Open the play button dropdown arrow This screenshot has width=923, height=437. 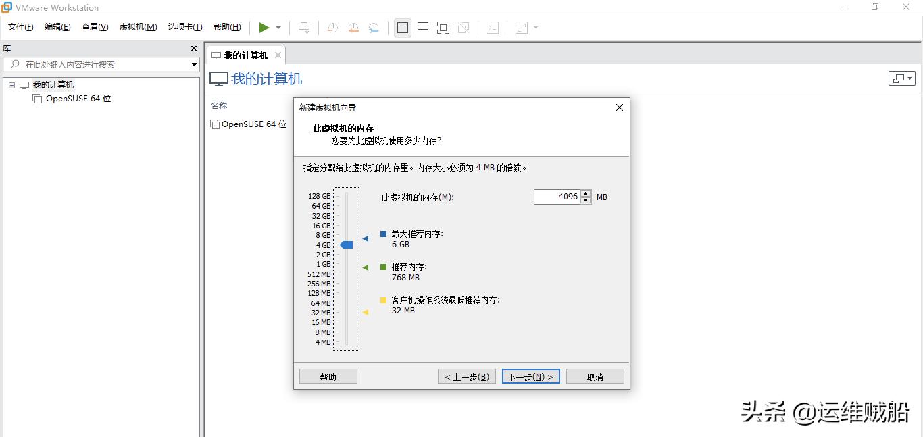pos(277,28)
